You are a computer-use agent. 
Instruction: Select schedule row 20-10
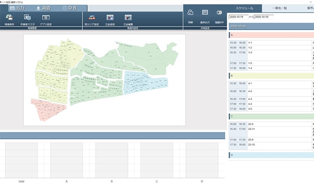click(271, 146)
